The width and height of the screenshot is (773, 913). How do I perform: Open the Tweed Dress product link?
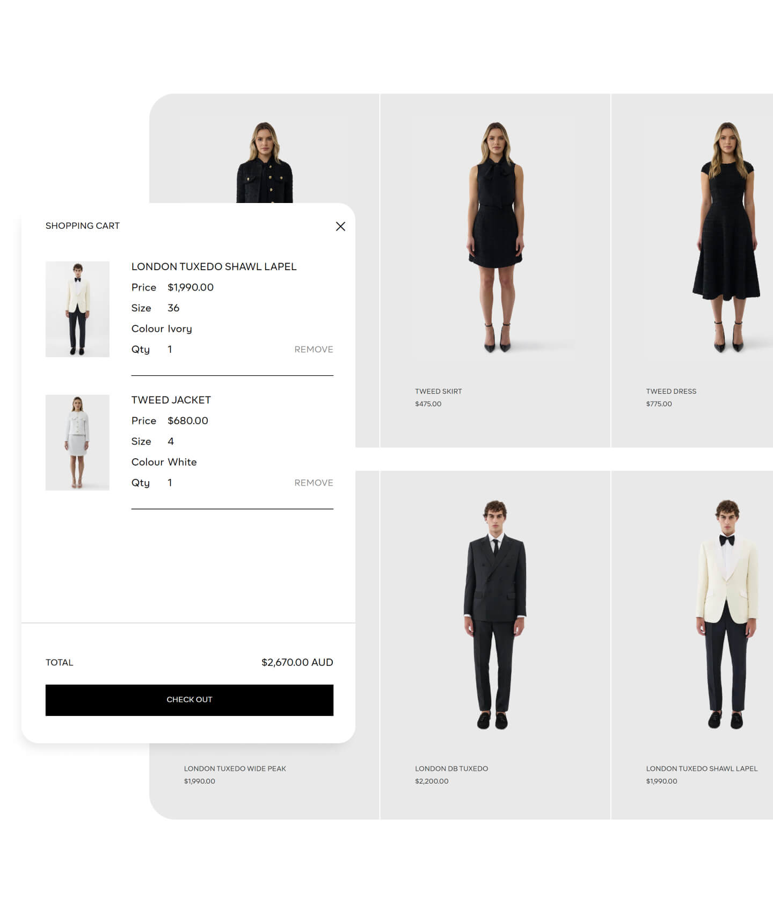[x=671, y=392]
